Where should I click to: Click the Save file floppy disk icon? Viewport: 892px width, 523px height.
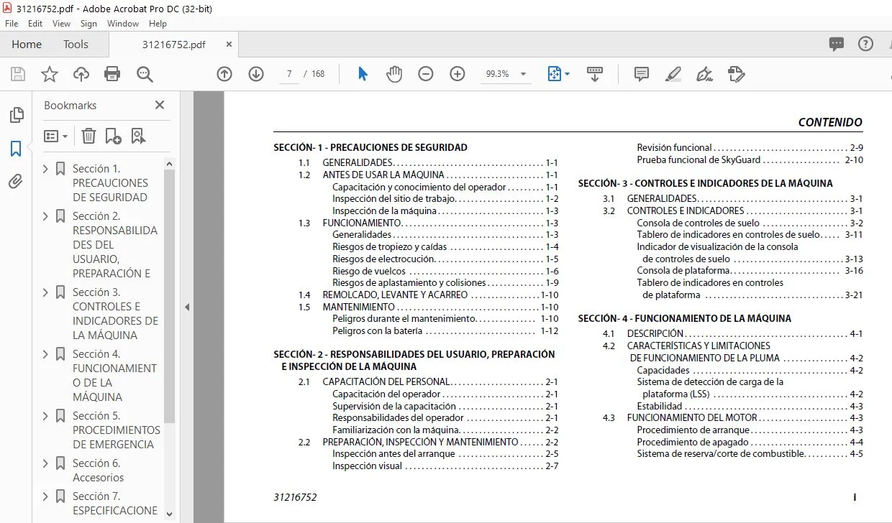click(x=18, y=74)
